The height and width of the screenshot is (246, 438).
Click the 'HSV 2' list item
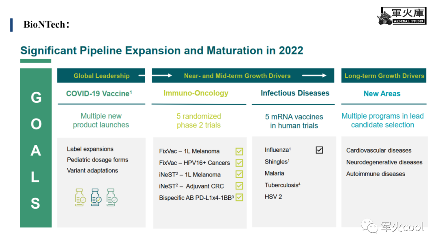273,197
